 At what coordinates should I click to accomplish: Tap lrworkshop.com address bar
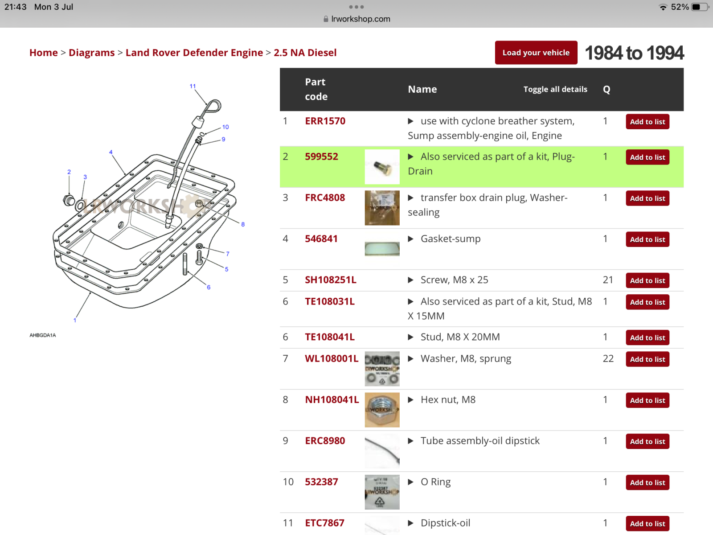pos(356,19)
